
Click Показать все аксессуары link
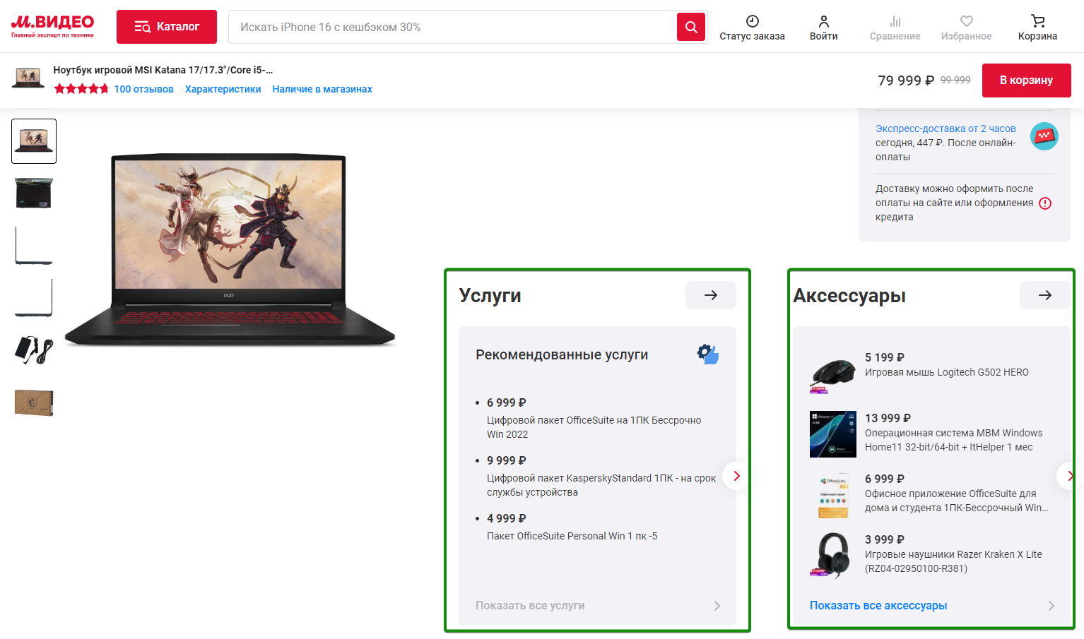pos(878,605)
